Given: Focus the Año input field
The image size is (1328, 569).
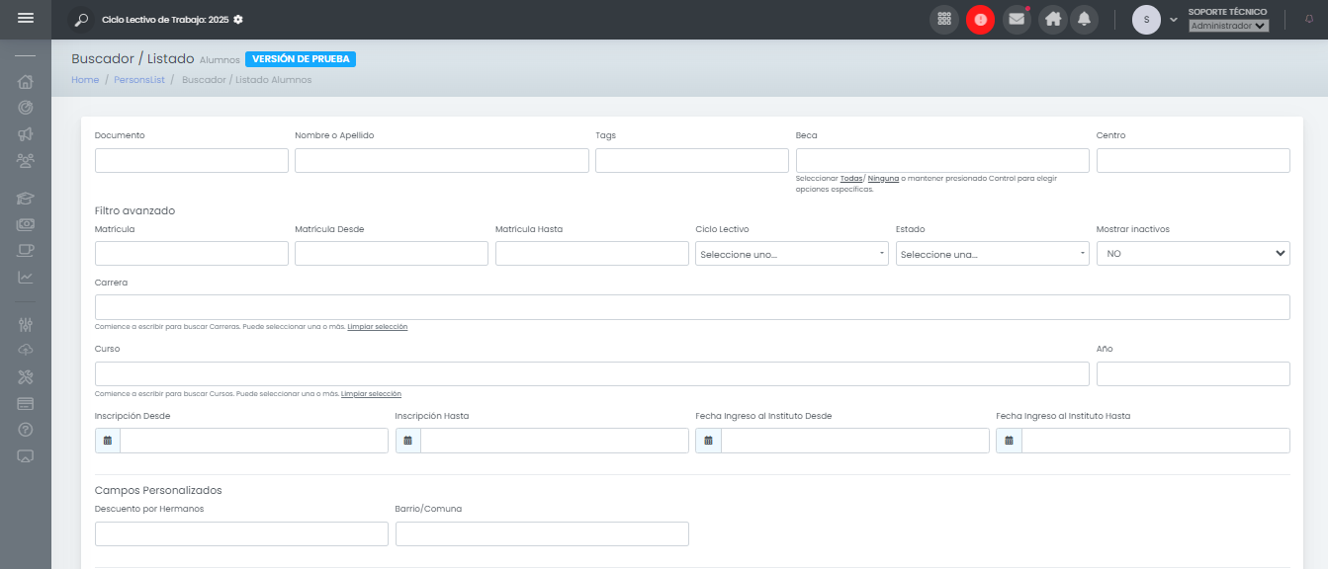Looking at the screenshot, I should [1194, 373].
